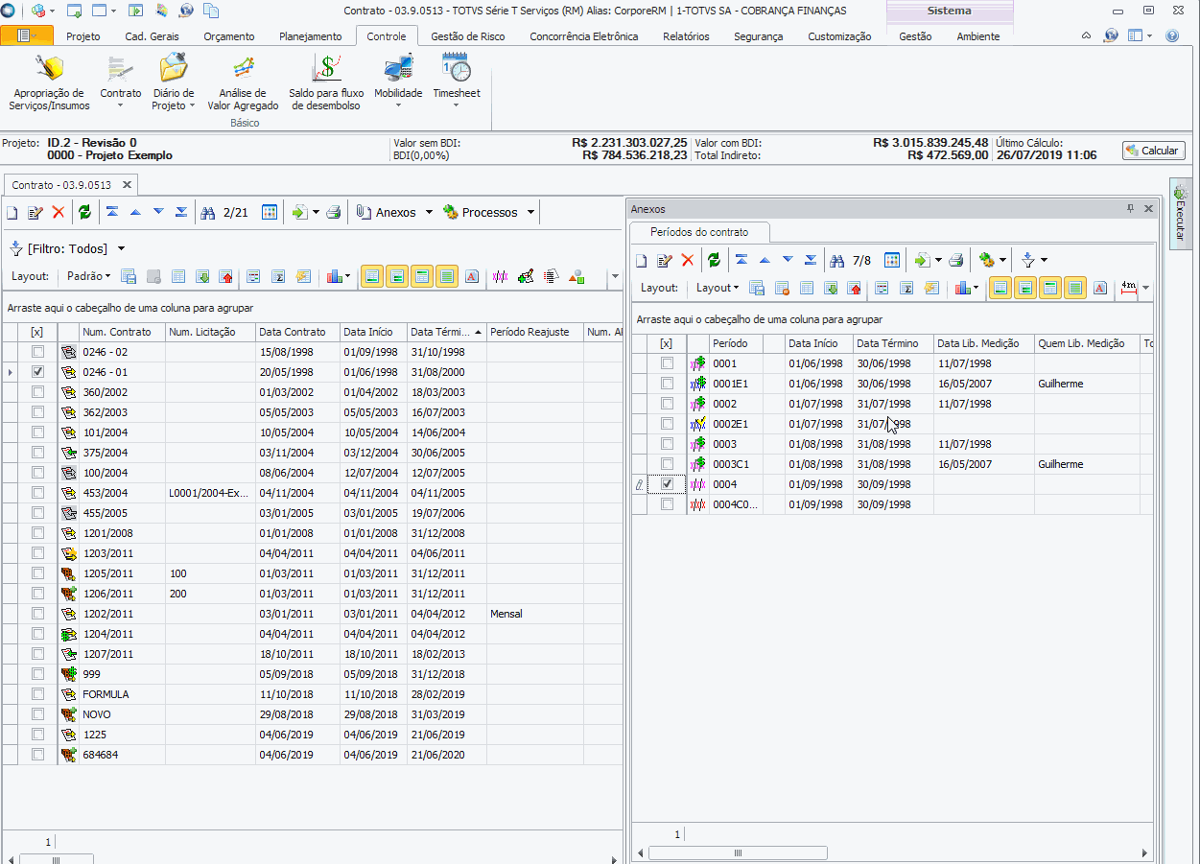Check the box for contract 1205/2011

tap(37, 573)
